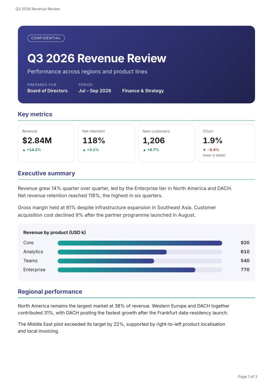Screen dimensions: 273x386
Task: Click the '118%' net retention value
Action: point(94,141)
